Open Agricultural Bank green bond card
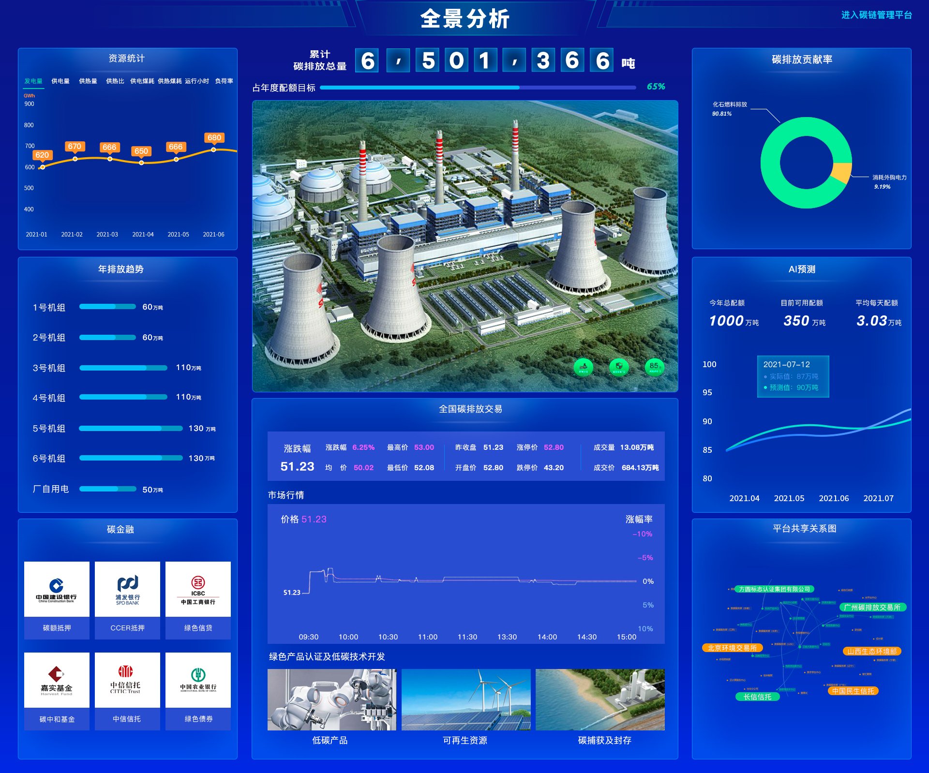 click(198, 691)
